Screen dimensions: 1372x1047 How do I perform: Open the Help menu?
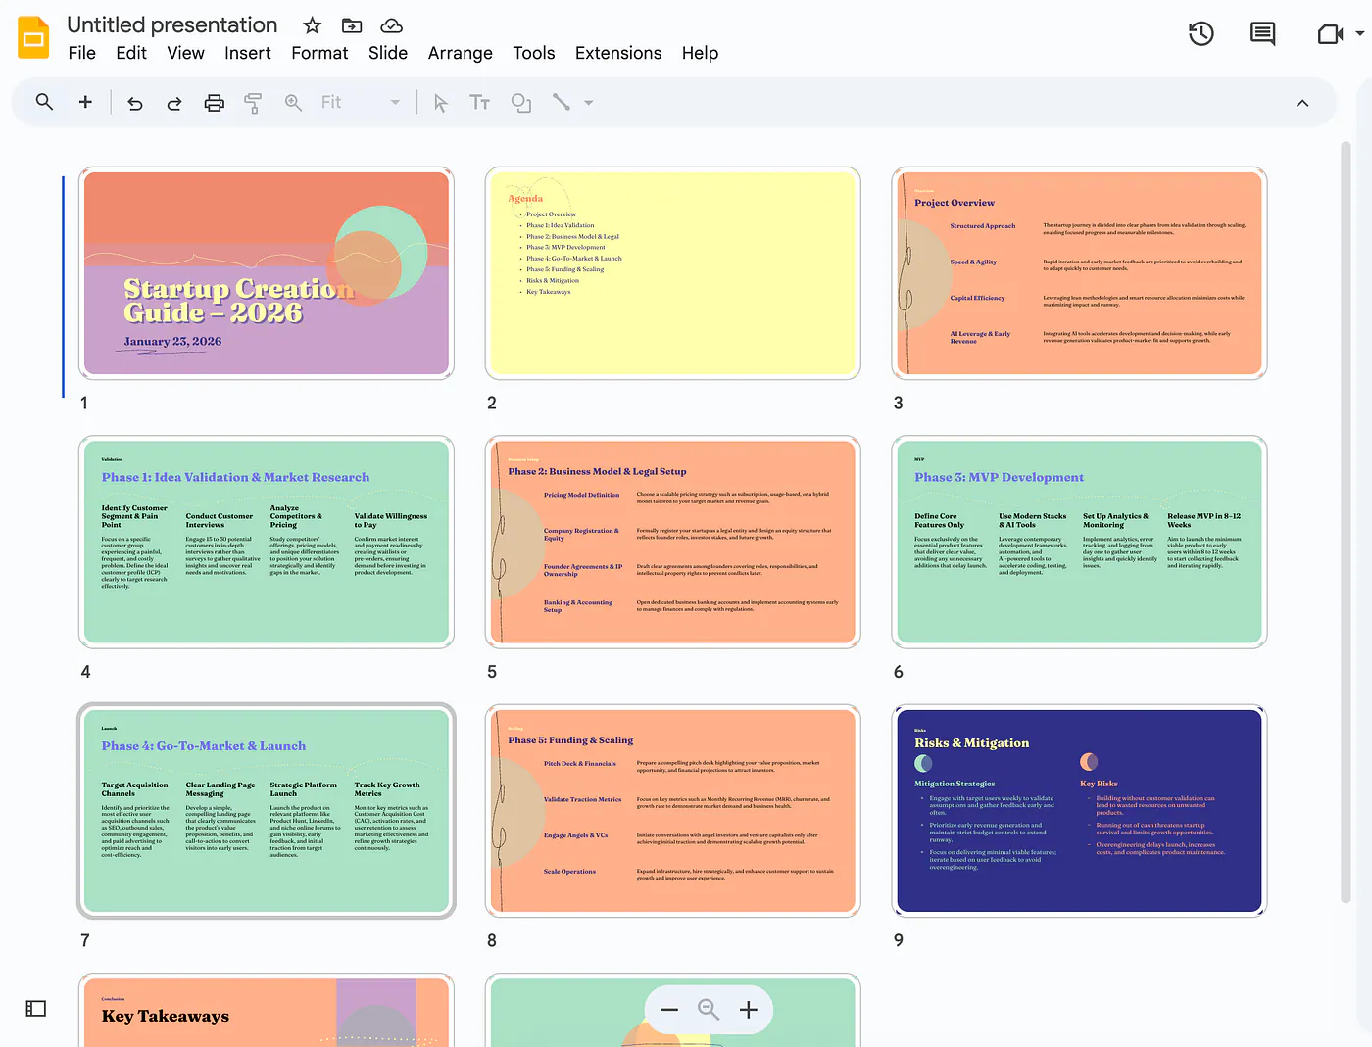coord(700,53)
